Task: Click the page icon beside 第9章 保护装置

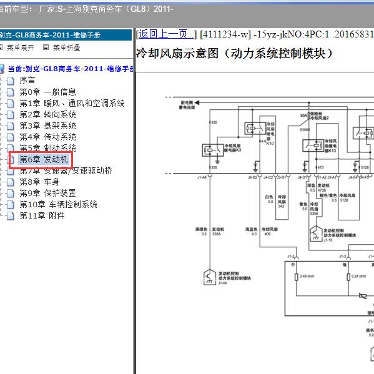Action: click(x=10, y=193)
